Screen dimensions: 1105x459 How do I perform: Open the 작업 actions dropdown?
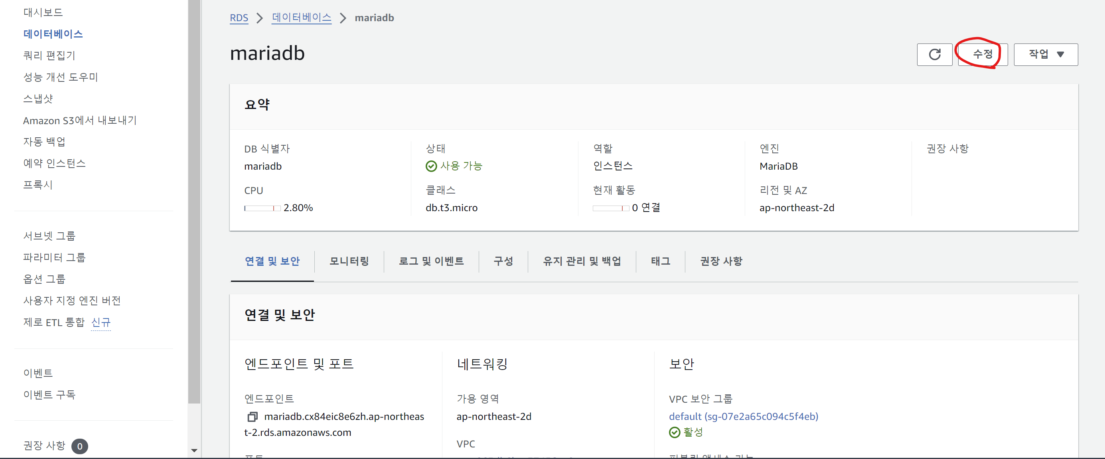[x=1046, y=55]
